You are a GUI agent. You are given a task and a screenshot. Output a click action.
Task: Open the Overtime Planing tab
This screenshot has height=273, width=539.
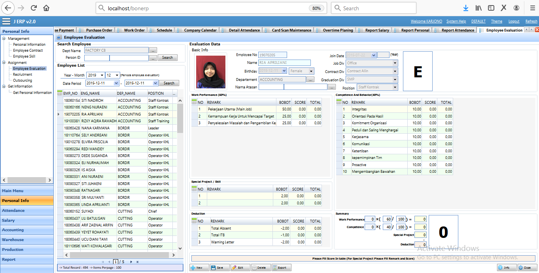tap(337, 30)
